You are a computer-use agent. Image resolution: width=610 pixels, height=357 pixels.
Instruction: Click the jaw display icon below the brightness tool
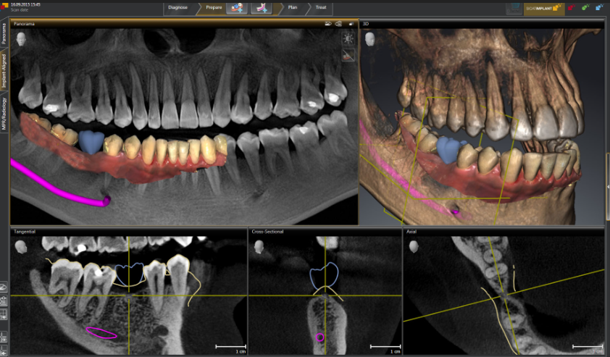[x=348, y=55]
